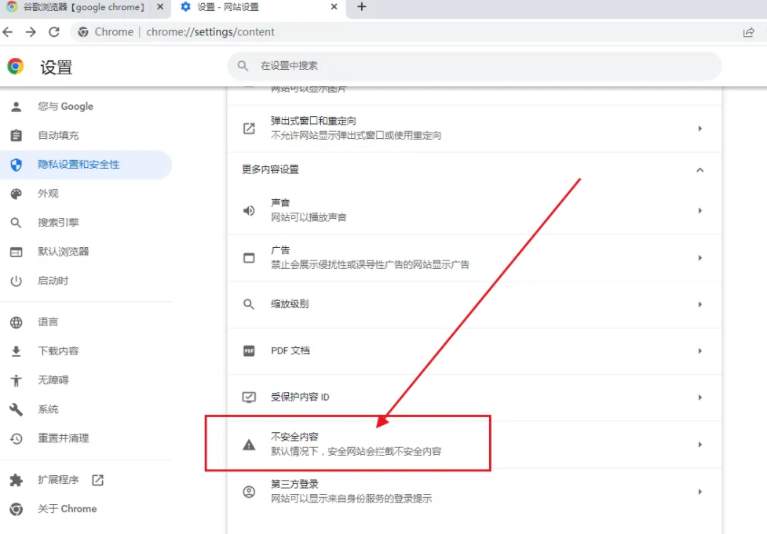Click the search magnifier icon in settings search
The width and height of the screenshot is (767, 534).
[243, 65]
